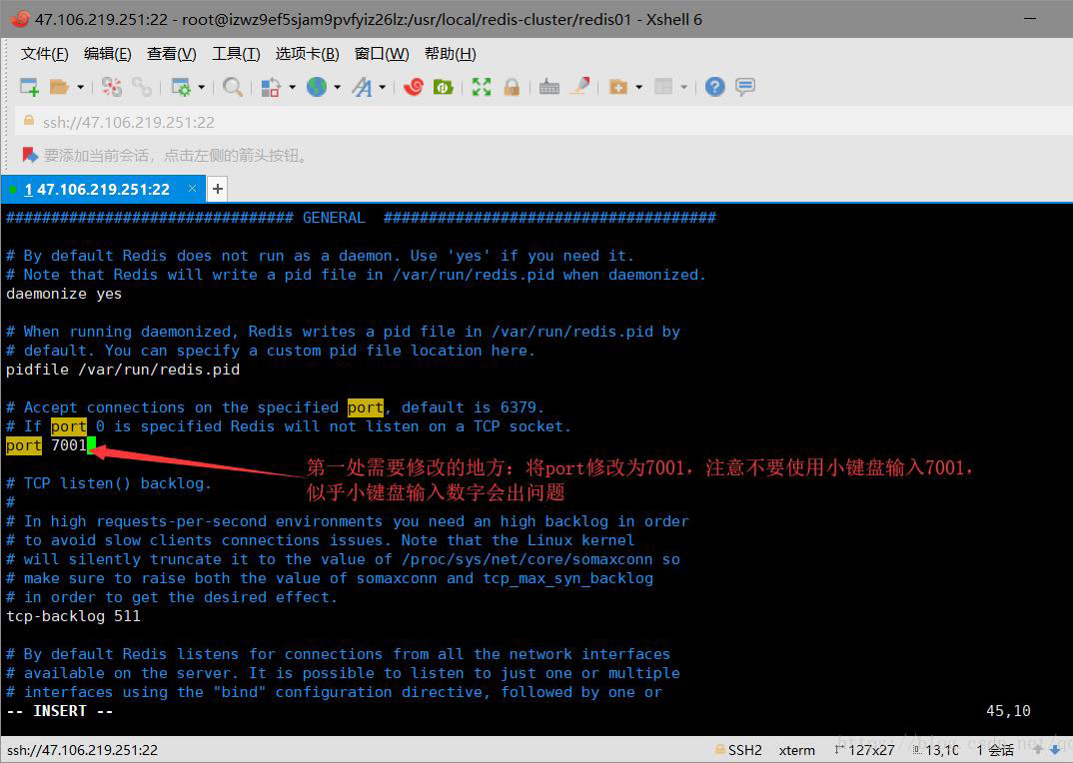Open the 工具(T) menu
1073x763 pixels.
[236, 54]
